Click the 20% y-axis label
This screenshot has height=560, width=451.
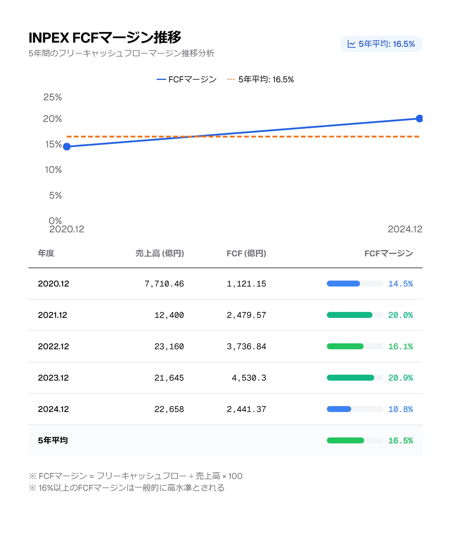(52, 119)
